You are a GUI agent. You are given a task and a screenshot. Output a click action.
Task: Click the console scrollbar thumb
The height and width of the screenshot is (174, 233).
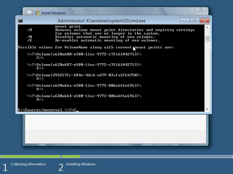pos(207,39)
